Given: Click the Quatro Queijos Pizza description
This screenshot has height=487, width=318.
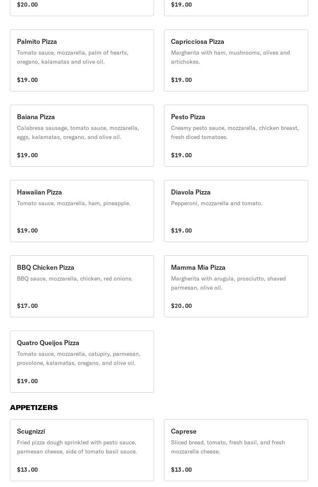Looking at the screenshot, I should (x=78, y=358).
